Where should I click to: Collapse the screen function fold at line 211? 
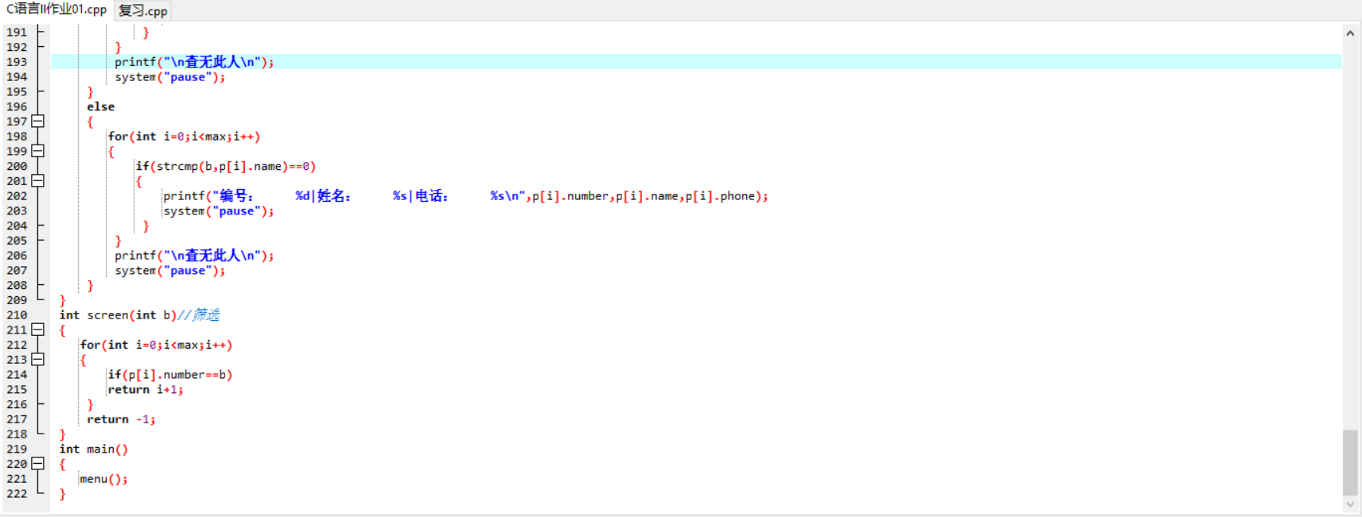tap(37, 330)
